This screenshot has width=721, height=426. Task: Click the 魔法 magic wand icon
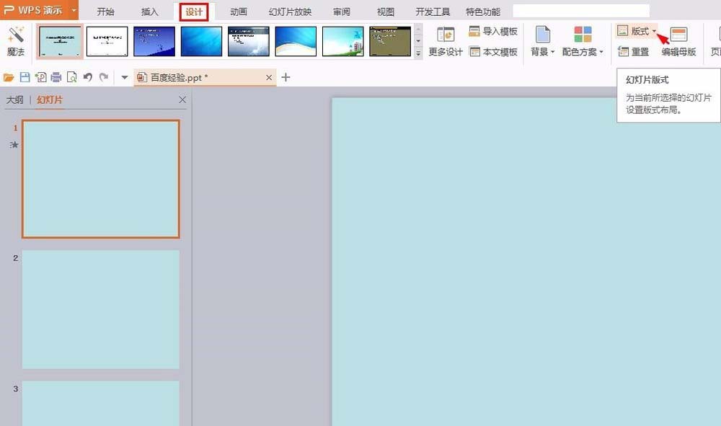point(16,35)
